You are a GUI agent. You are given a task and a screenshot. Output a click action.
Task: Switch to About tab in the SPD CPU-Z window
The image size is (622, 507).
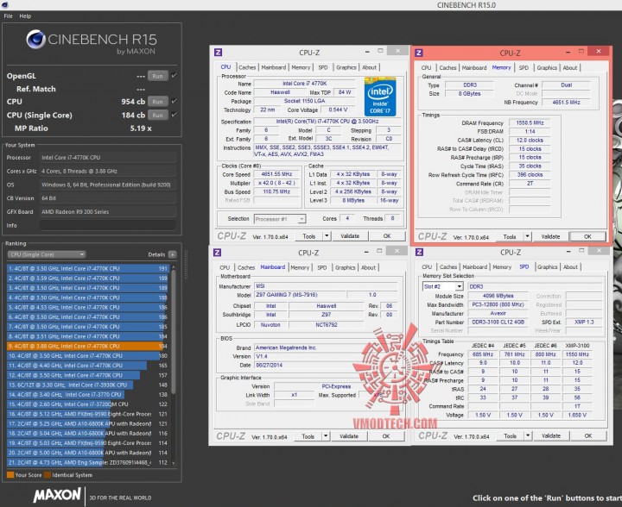coord(570,266)
